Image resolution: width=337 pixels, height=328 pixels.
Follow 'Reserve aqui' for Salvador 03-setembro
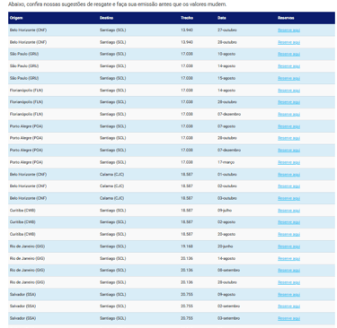point(288,318)
